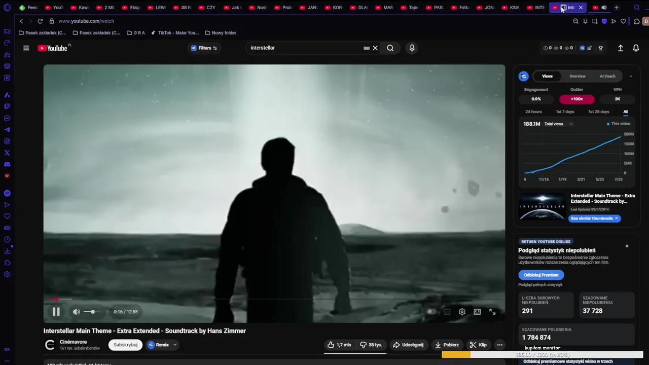Open sidebar settings gear
This screenshot has height=365, width=649.
(7, 274)
